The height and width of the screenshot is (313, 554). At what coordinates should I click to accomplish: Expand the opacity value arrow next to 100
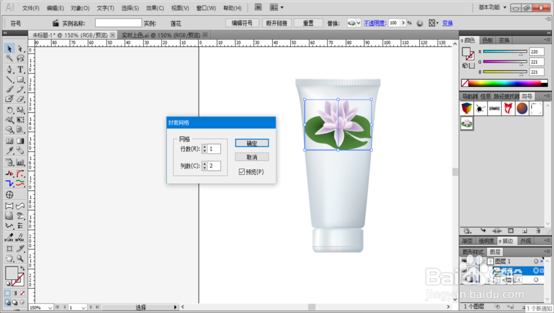(403, 23)
